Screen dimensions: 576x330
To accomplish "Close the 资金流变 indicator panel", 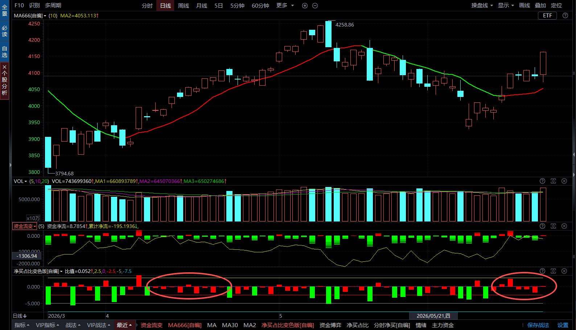I will [x=564, y=226].
